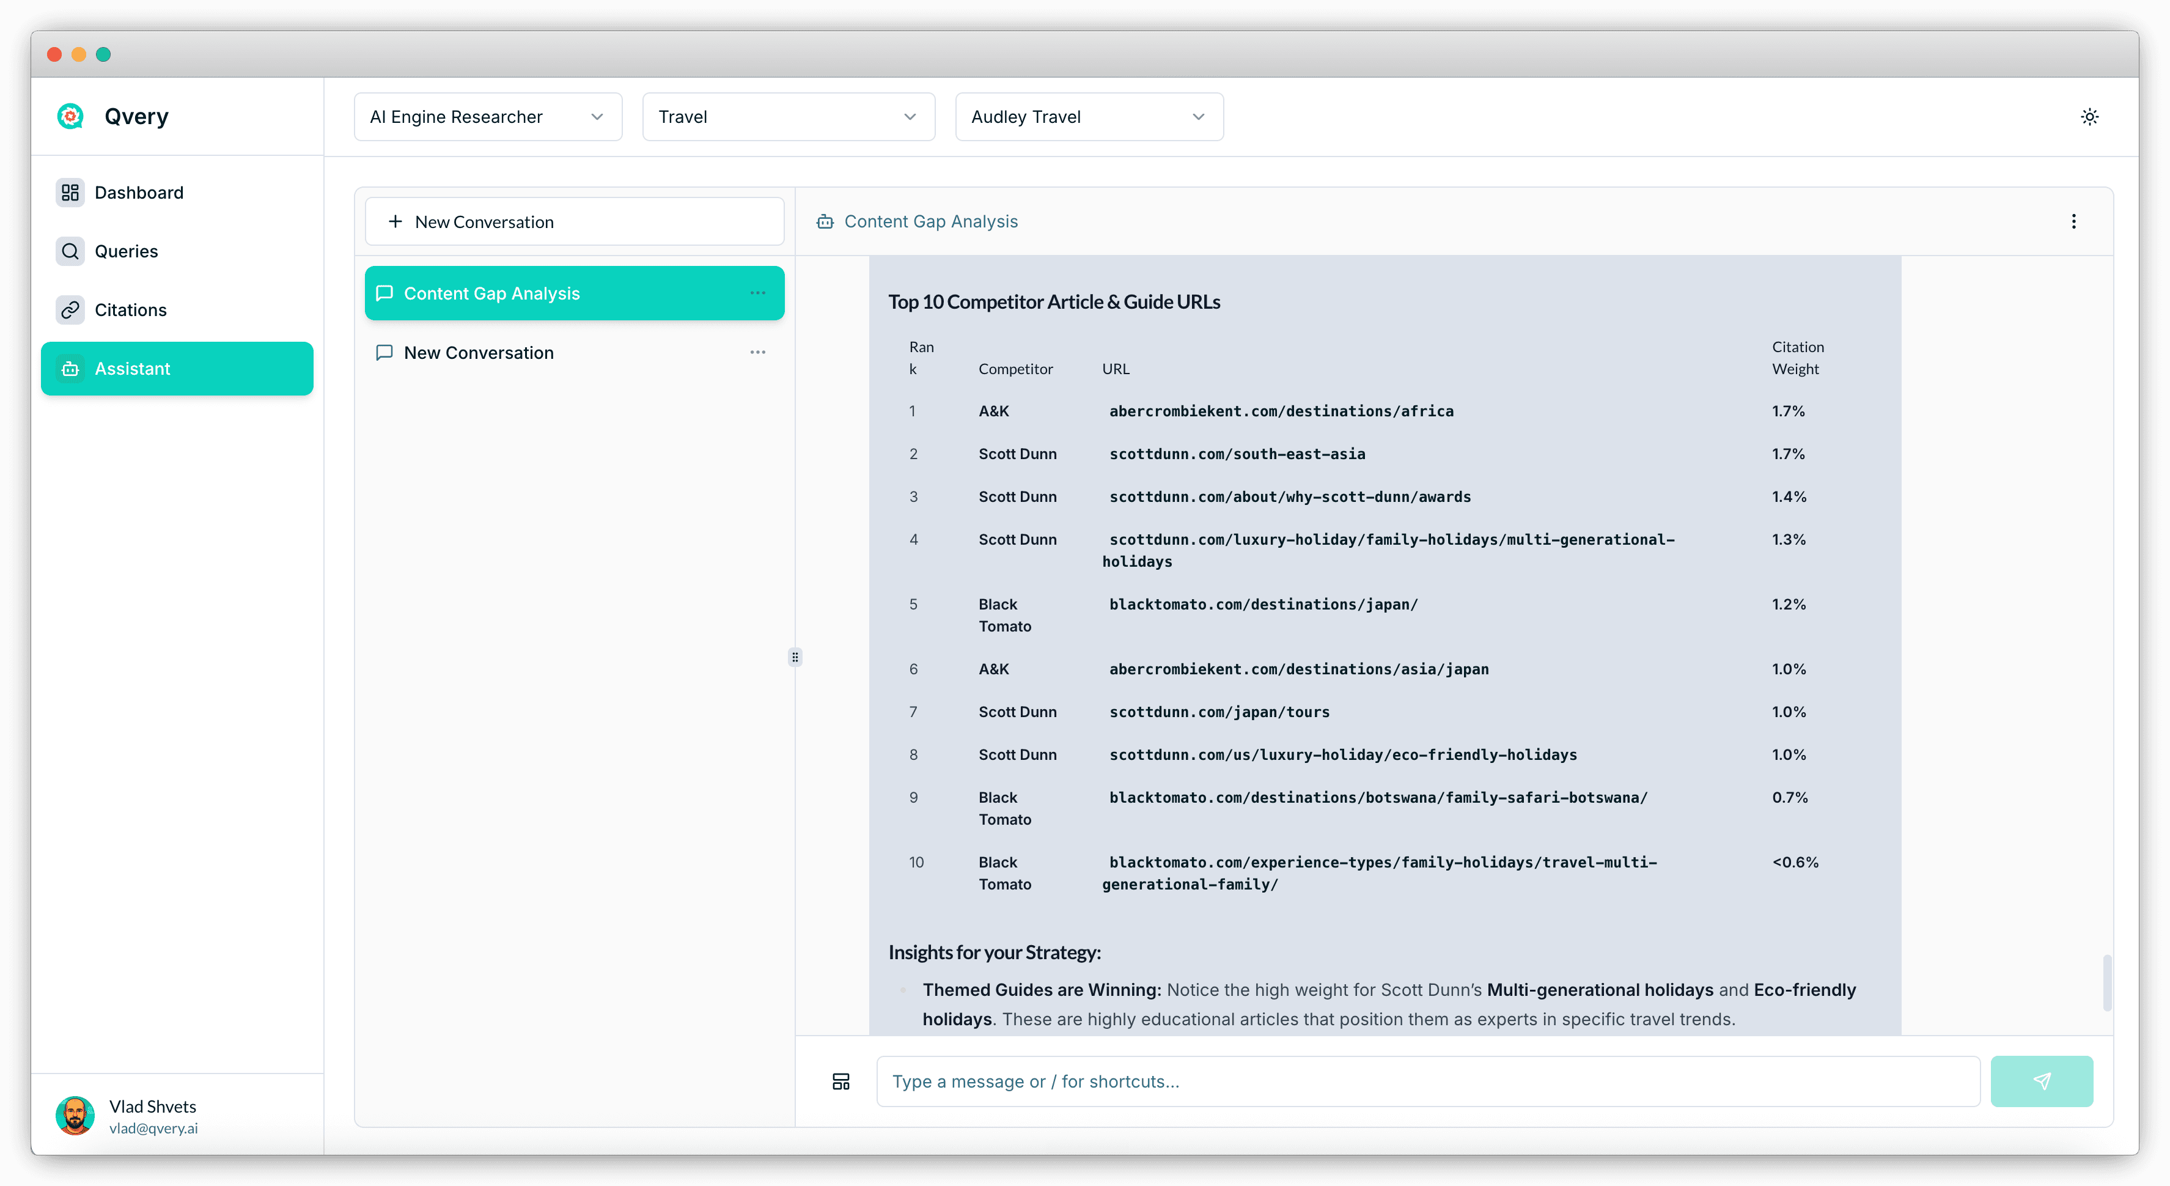Focus the message input field
2170x1186 pixels.
[1428, 1081]
